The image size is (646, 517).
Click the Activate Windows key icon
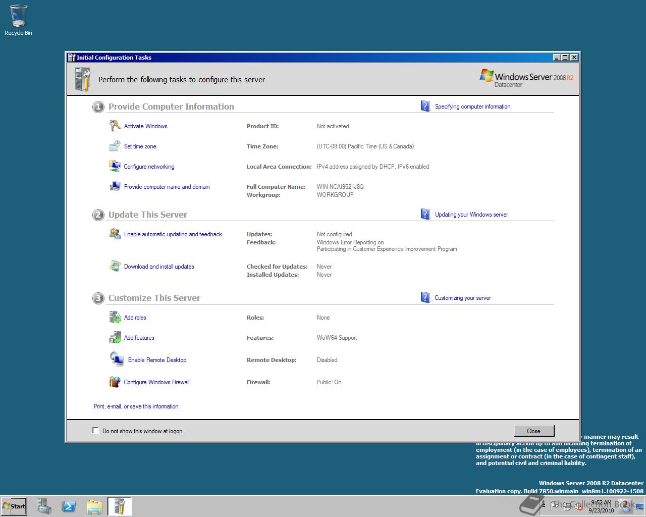115,126
